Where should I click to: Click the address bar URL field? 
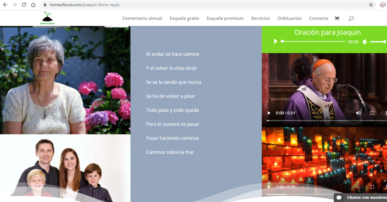(x=207, y=5)
